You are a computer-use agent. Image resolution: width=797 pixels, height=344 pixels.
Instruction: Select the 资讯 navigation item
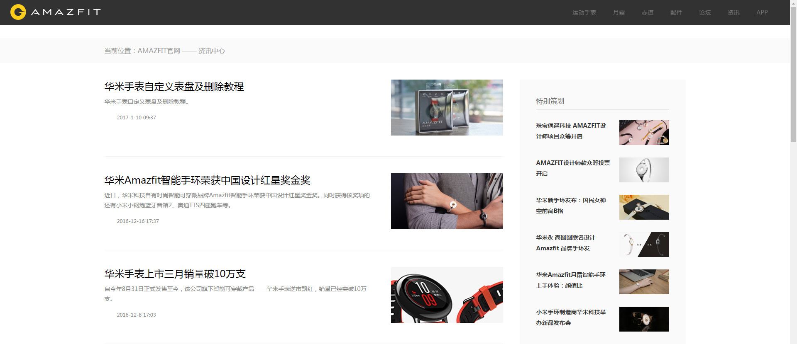coord(733,12)
